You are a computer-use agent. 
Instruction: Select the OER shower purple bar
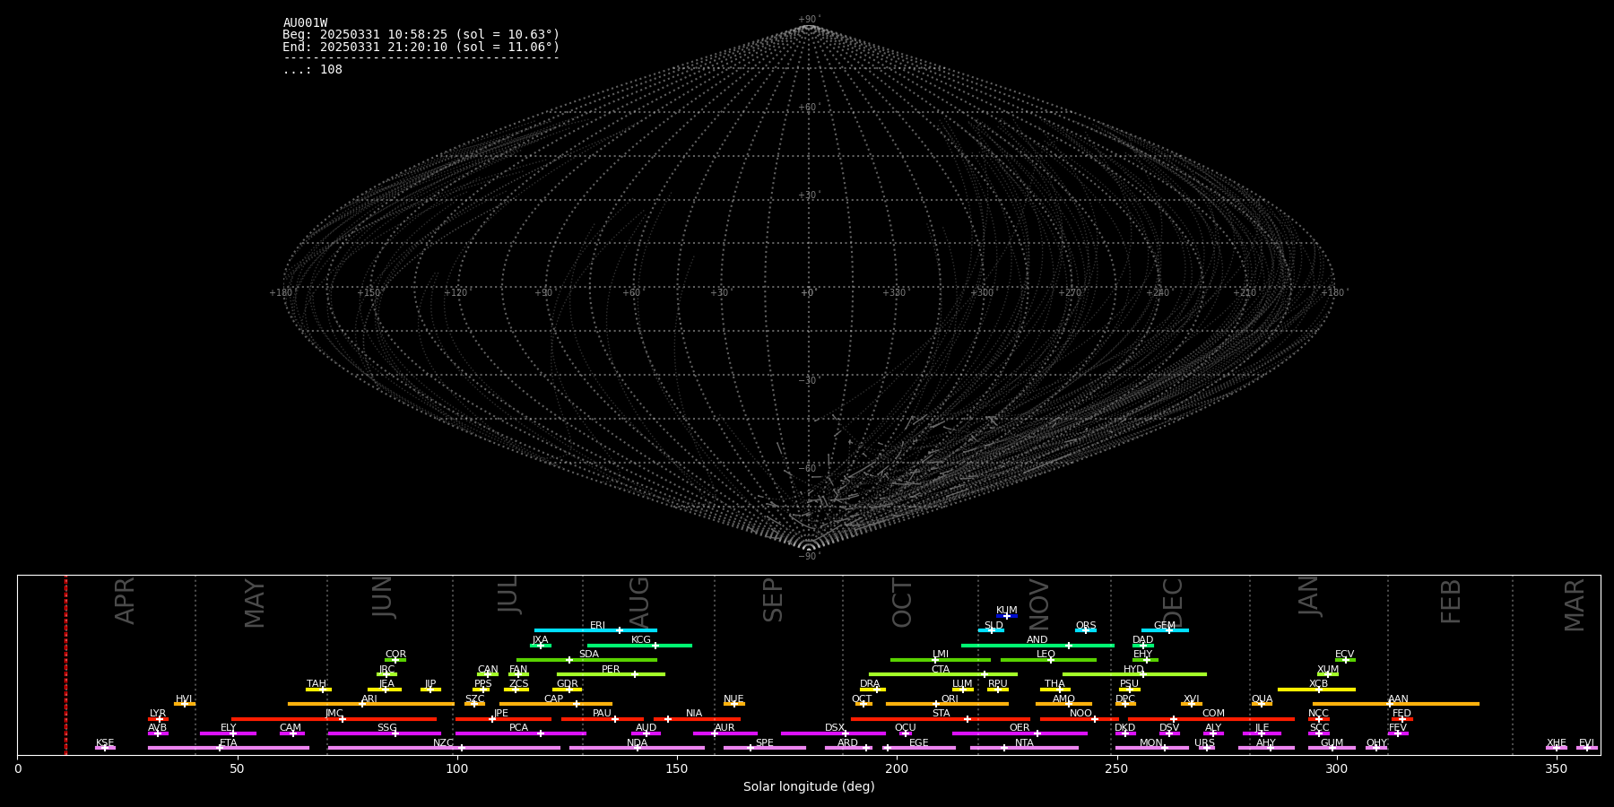[1020, 733]
